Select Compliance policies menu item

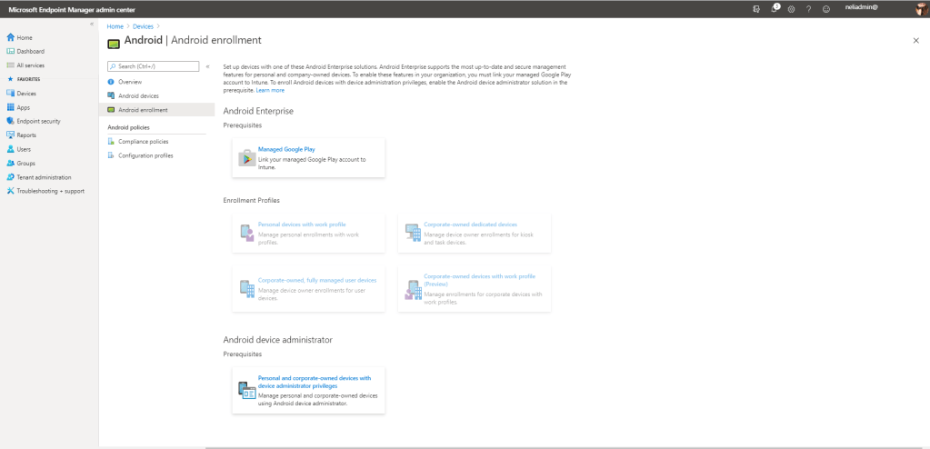coord(143,142)
